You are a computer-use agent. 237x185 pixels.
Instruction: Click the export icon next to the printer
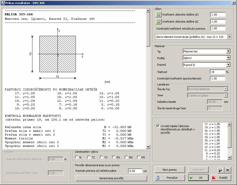pyautogui.click(x=221, y=170)
